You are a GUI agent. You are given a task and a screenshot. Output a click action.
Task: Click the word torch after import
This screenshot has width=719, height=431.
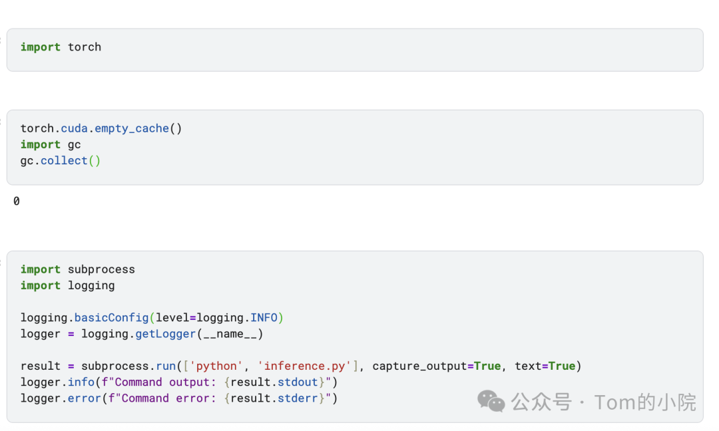pyautogui.click(x=85, y=47)
